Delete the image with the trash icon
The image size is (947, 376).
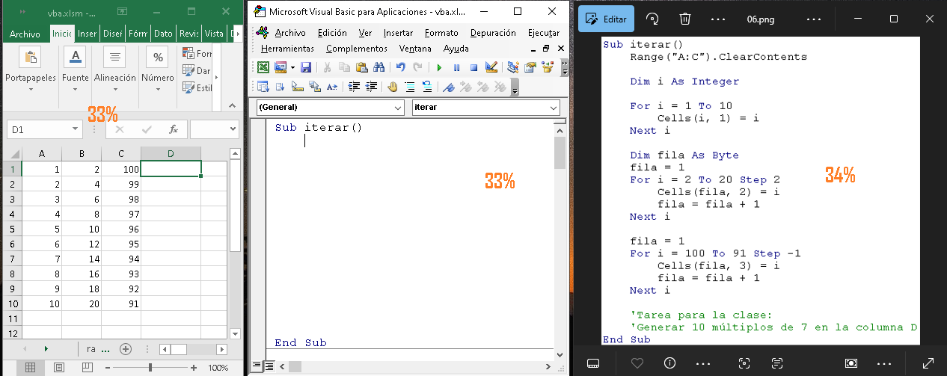(684, 19)
